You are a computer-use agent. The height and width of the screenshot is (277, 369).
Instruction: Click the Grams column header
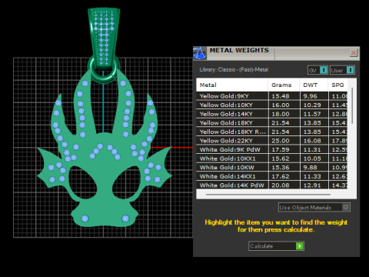(284, 85)
